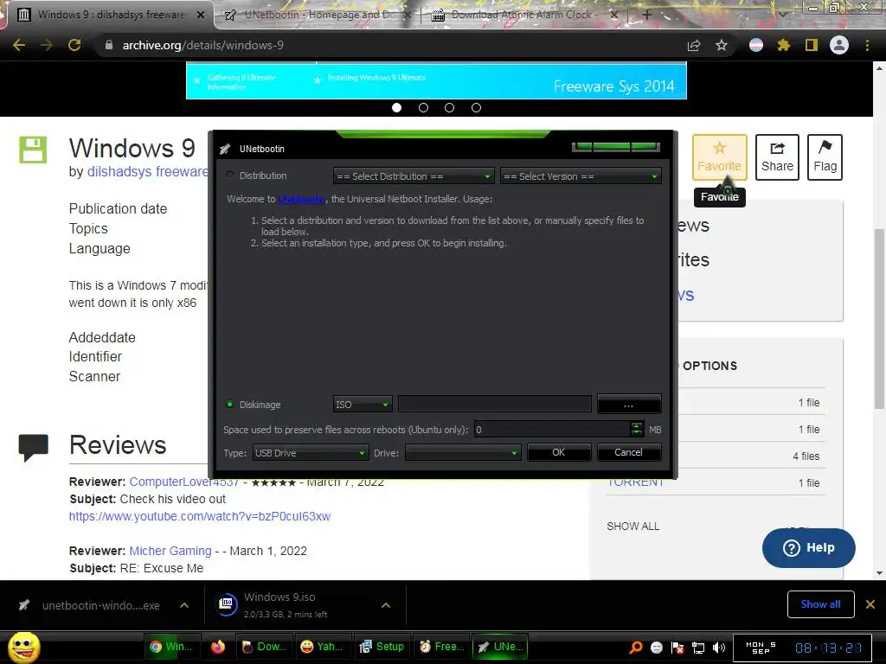The width and height of the screenshot is (886, 664).
Task: Click Cancel in the UNetbootin dialog
Action: 628,452
